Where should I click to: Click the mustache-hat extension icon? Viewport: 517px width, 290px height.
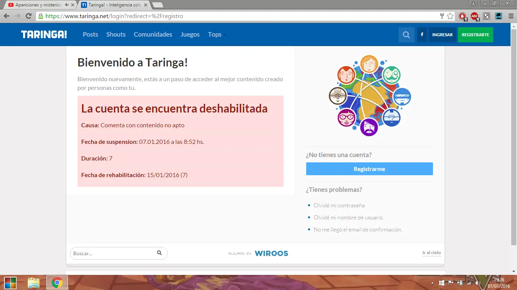point(498,16)
